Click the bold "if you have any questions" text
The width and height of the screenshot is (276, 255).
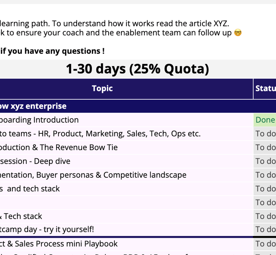click(x=52, y=51)
